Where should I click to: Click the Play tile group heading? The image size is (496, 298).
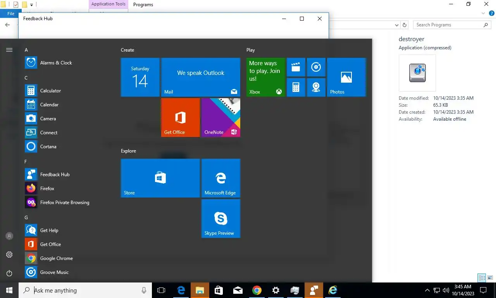[251, 50]
